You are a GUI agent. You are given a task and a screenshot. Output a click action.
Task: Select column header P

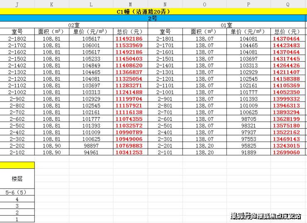pyautogui.click(x=249, y=4)
